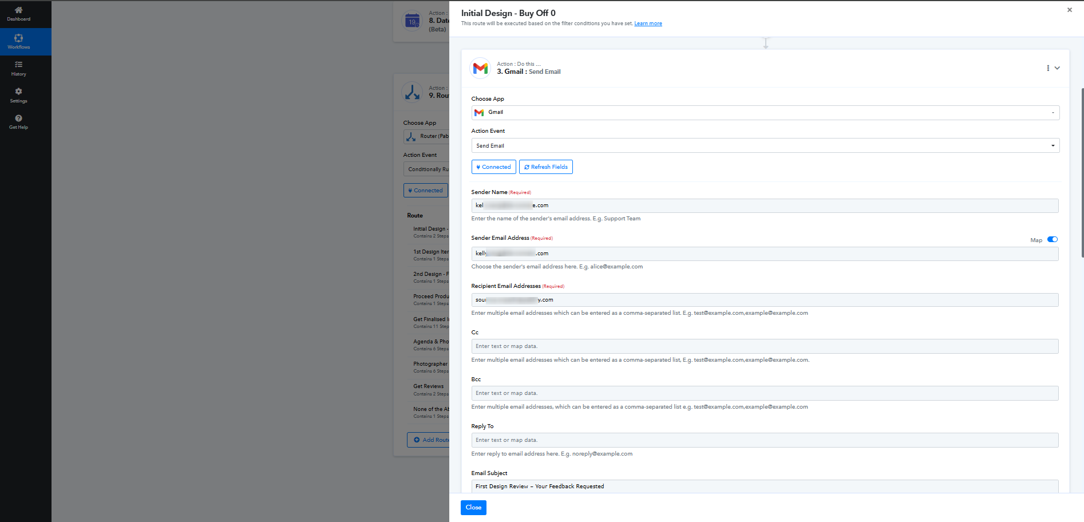The height and width of the screenshot is (522, 1084).
Task: Click the Router step icon
Action: [412, 92]
